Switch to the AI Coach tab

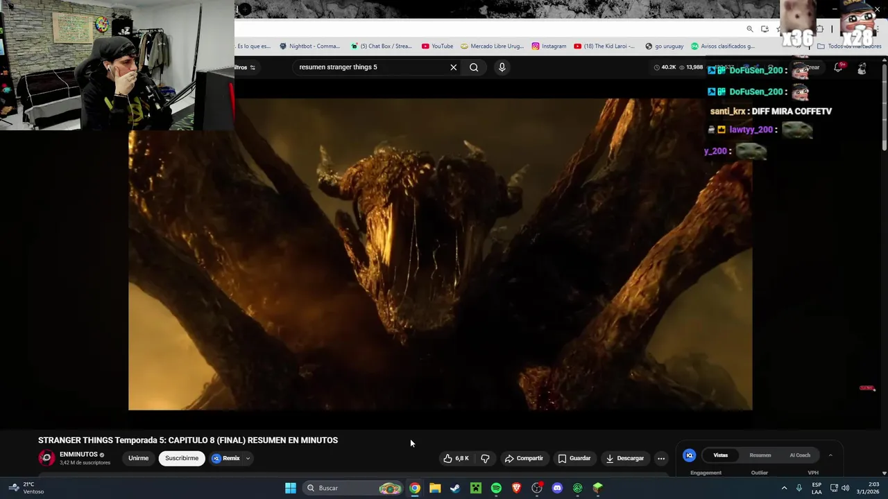(800, 455)
